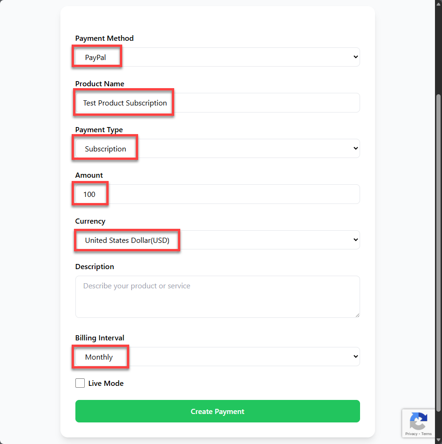This screenshot has width=442, height=444.
Task: Open the Currency dropdown showing United States Dollar
Action: click(x=217, y=240)
